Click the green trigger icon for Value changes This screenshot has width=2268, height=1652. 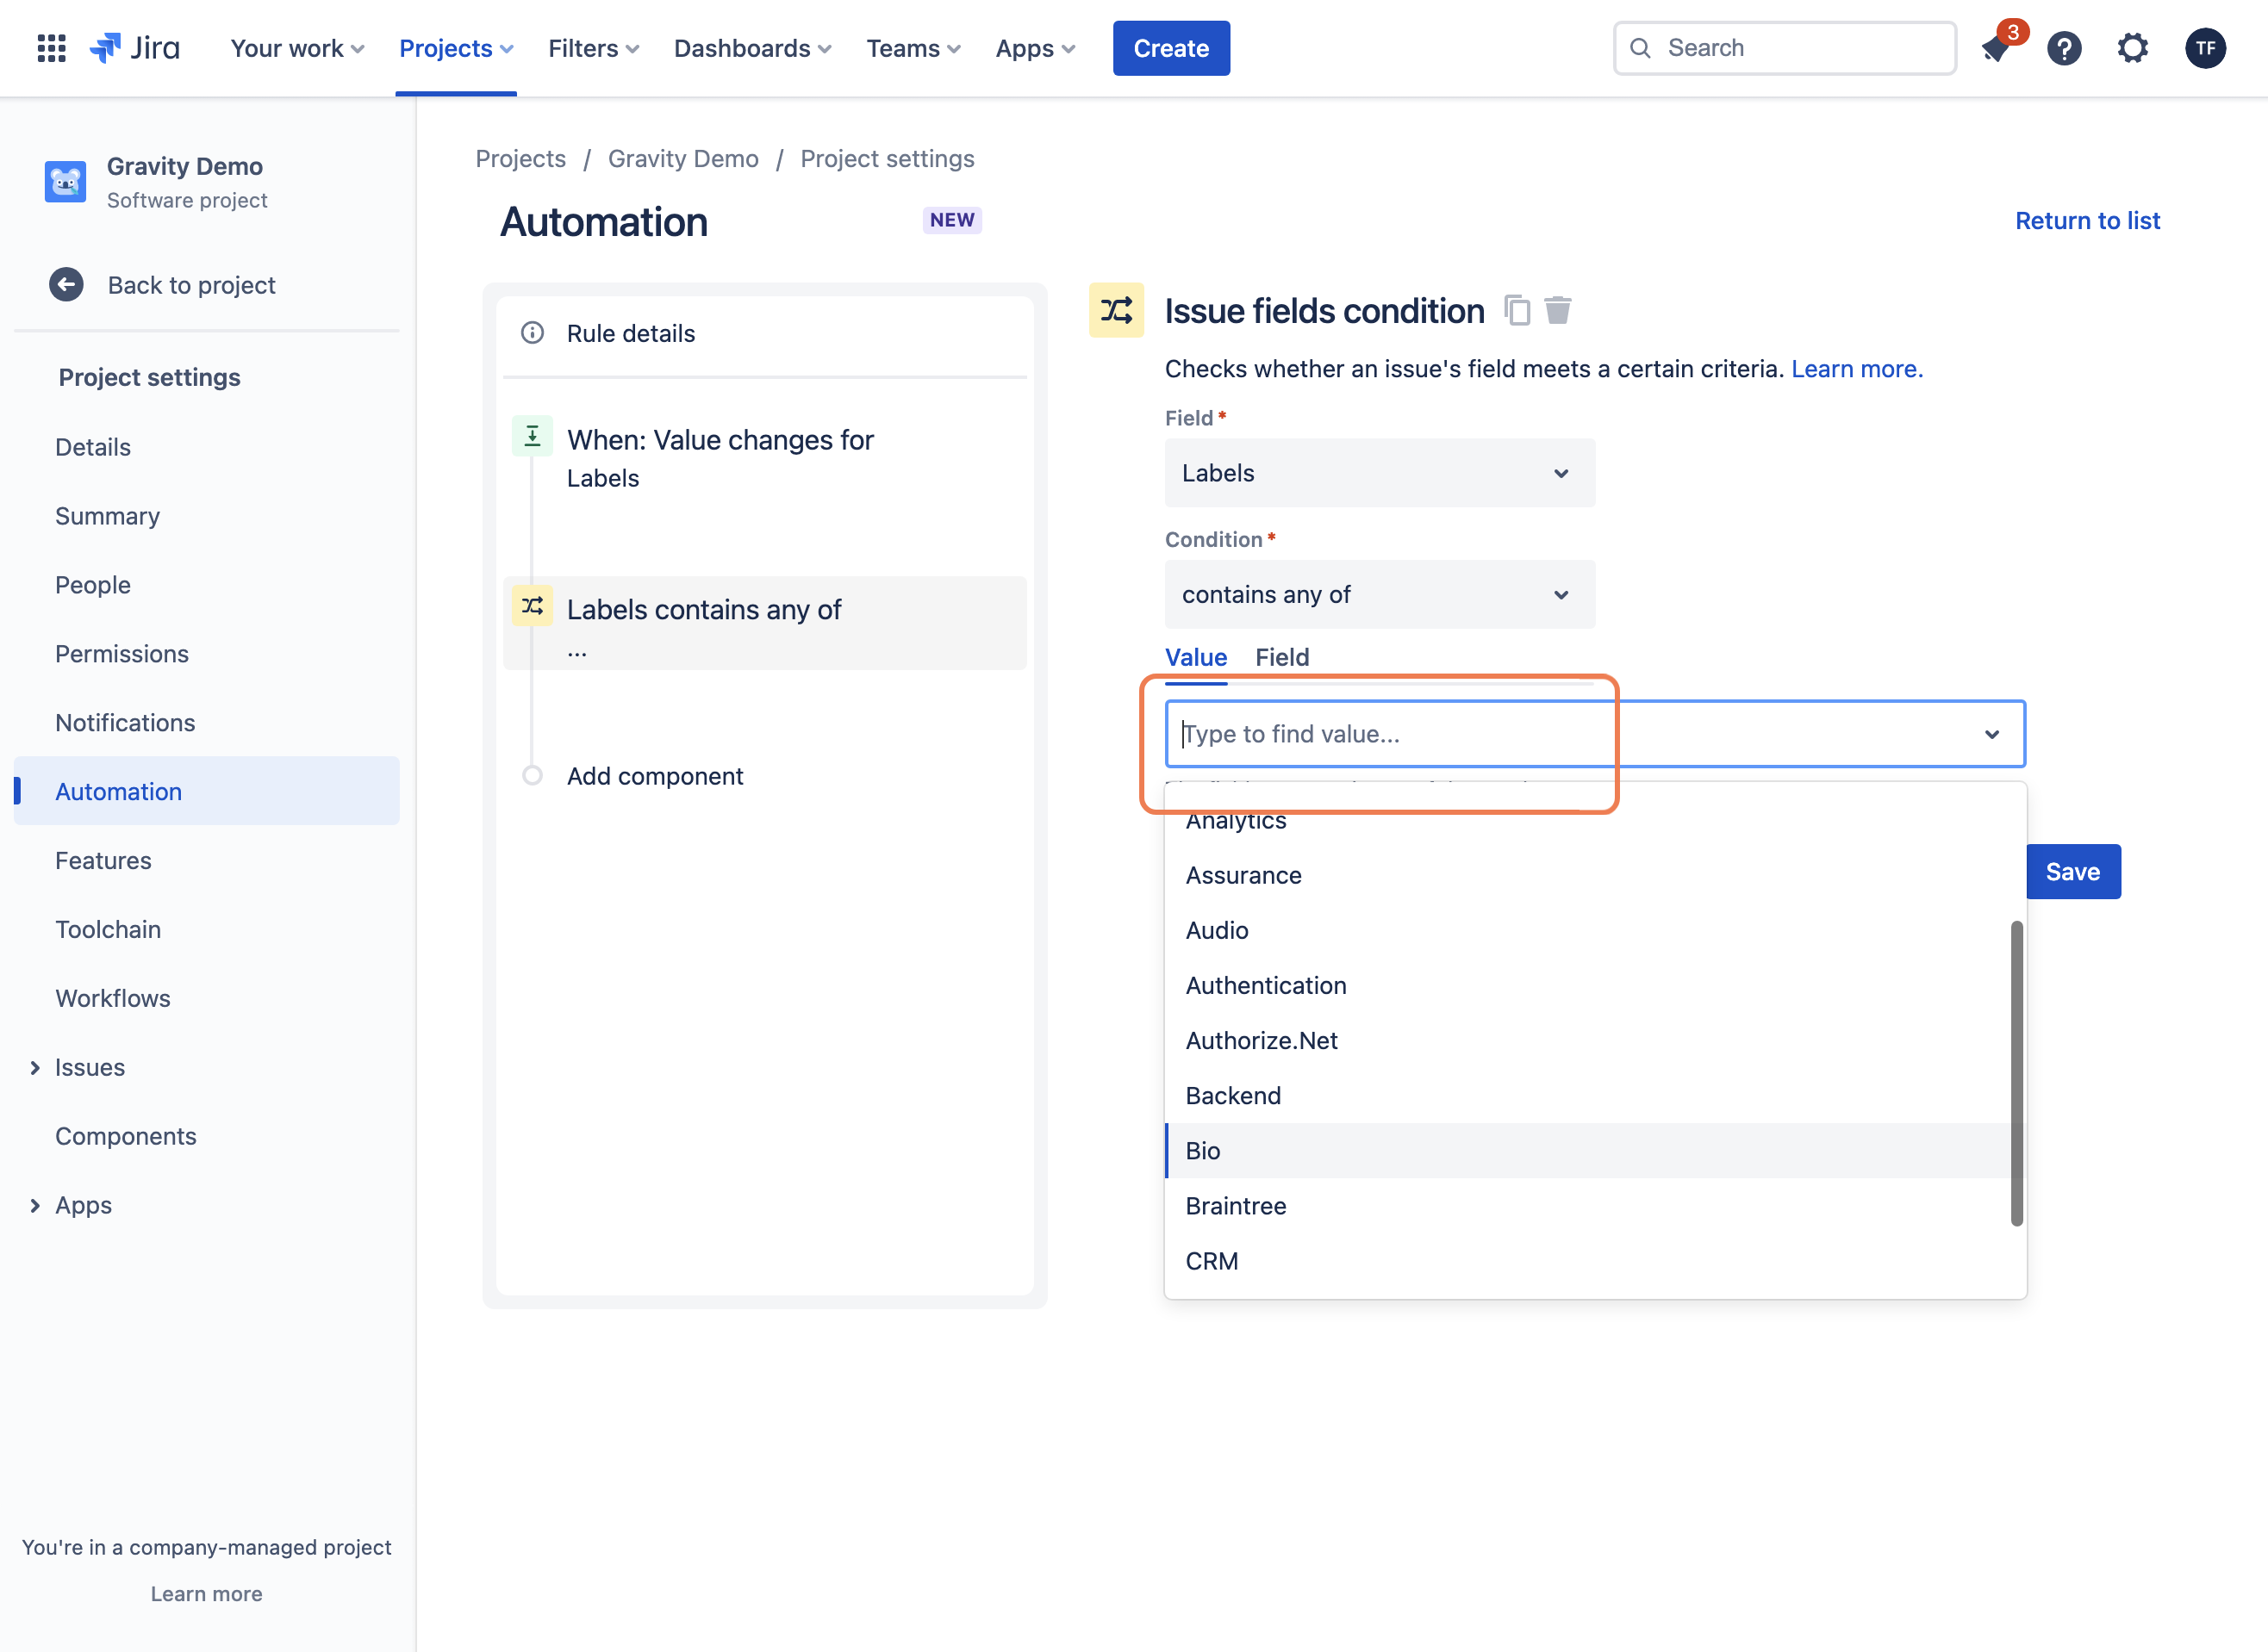pyautogui.click(x=533, y=436)
